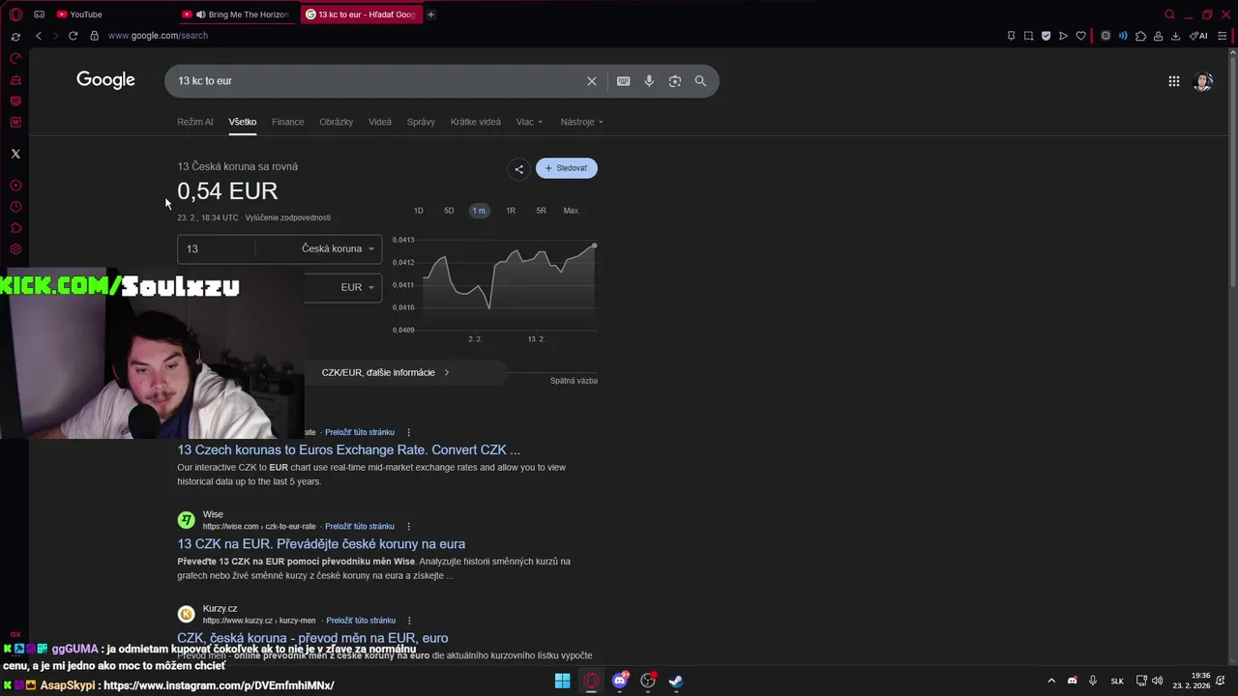Open the sidebar player icon
The width and height of the screenshot is (1238, 696).
pyautogui.click(x=15, y=186)
